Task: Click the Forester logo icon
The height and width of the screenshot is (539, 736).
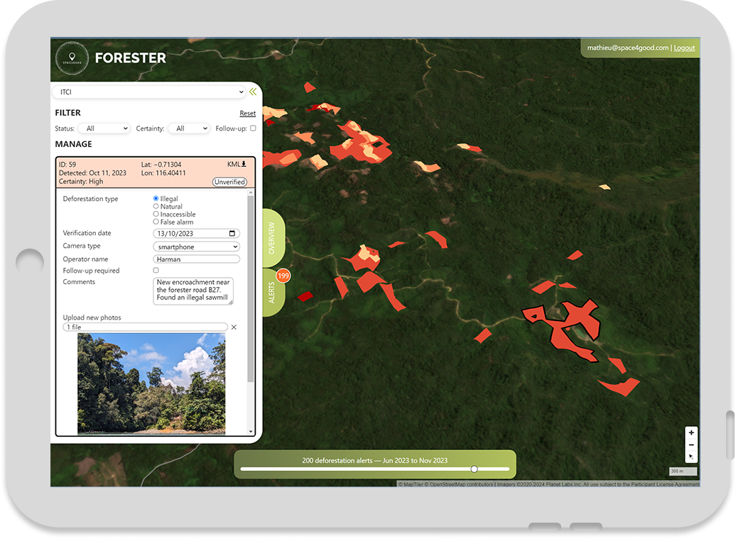Action: coord(70,58)
